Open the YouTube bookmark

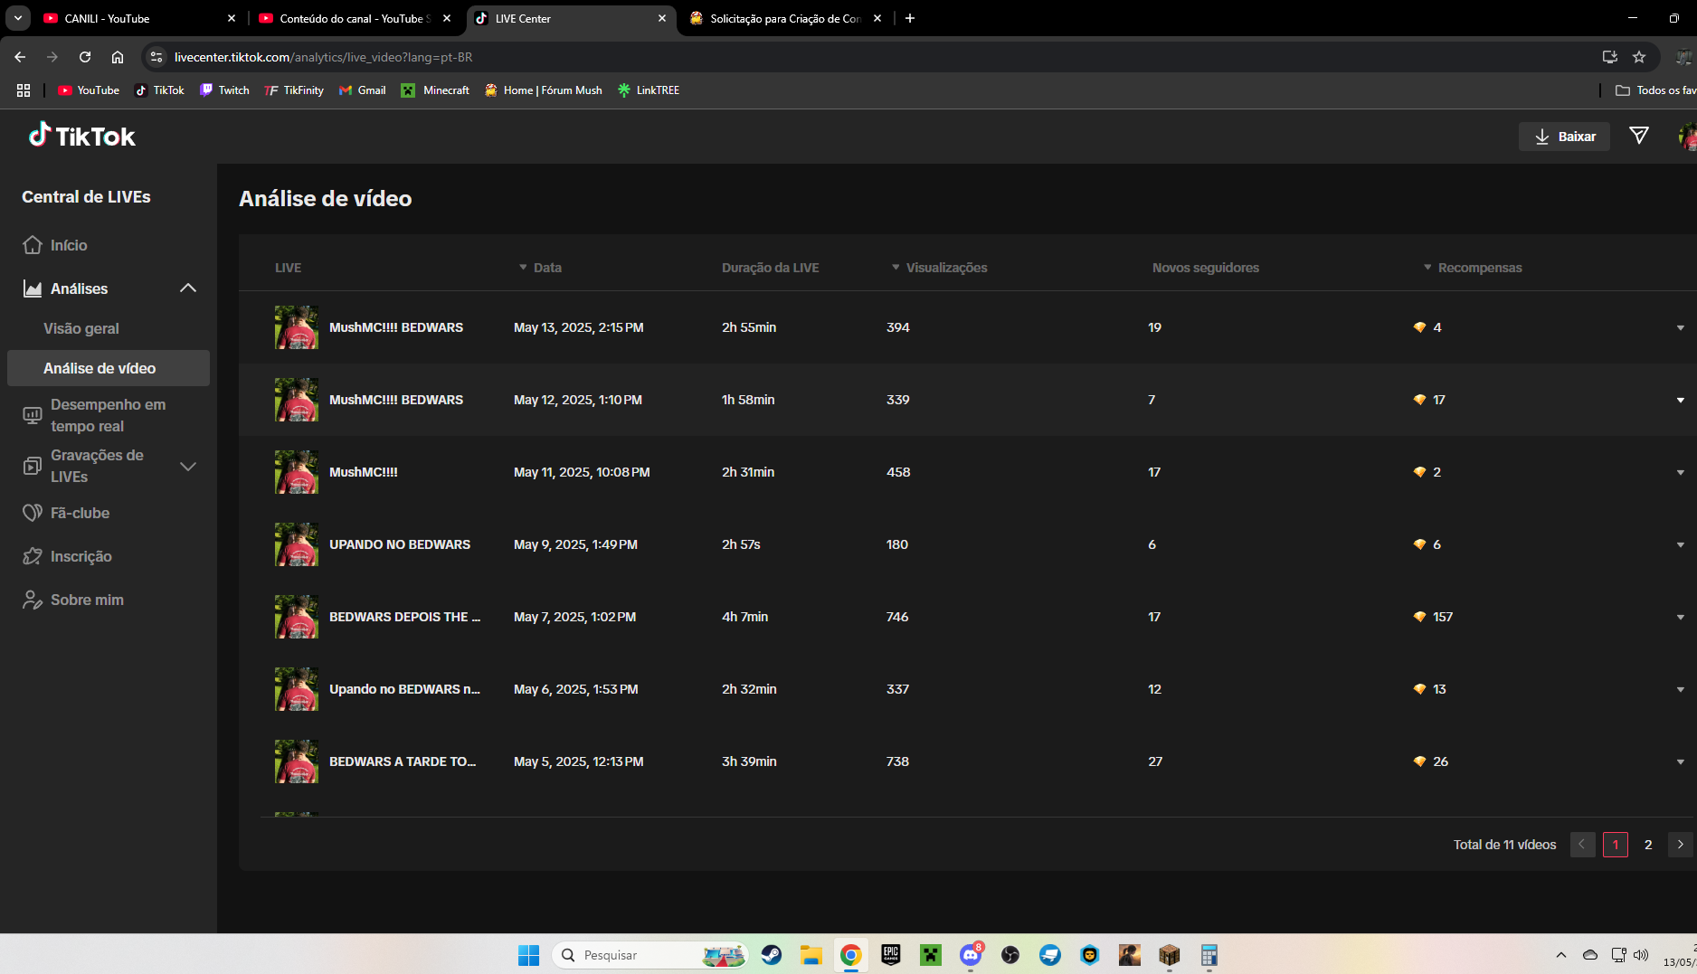[x=89, y=90]
